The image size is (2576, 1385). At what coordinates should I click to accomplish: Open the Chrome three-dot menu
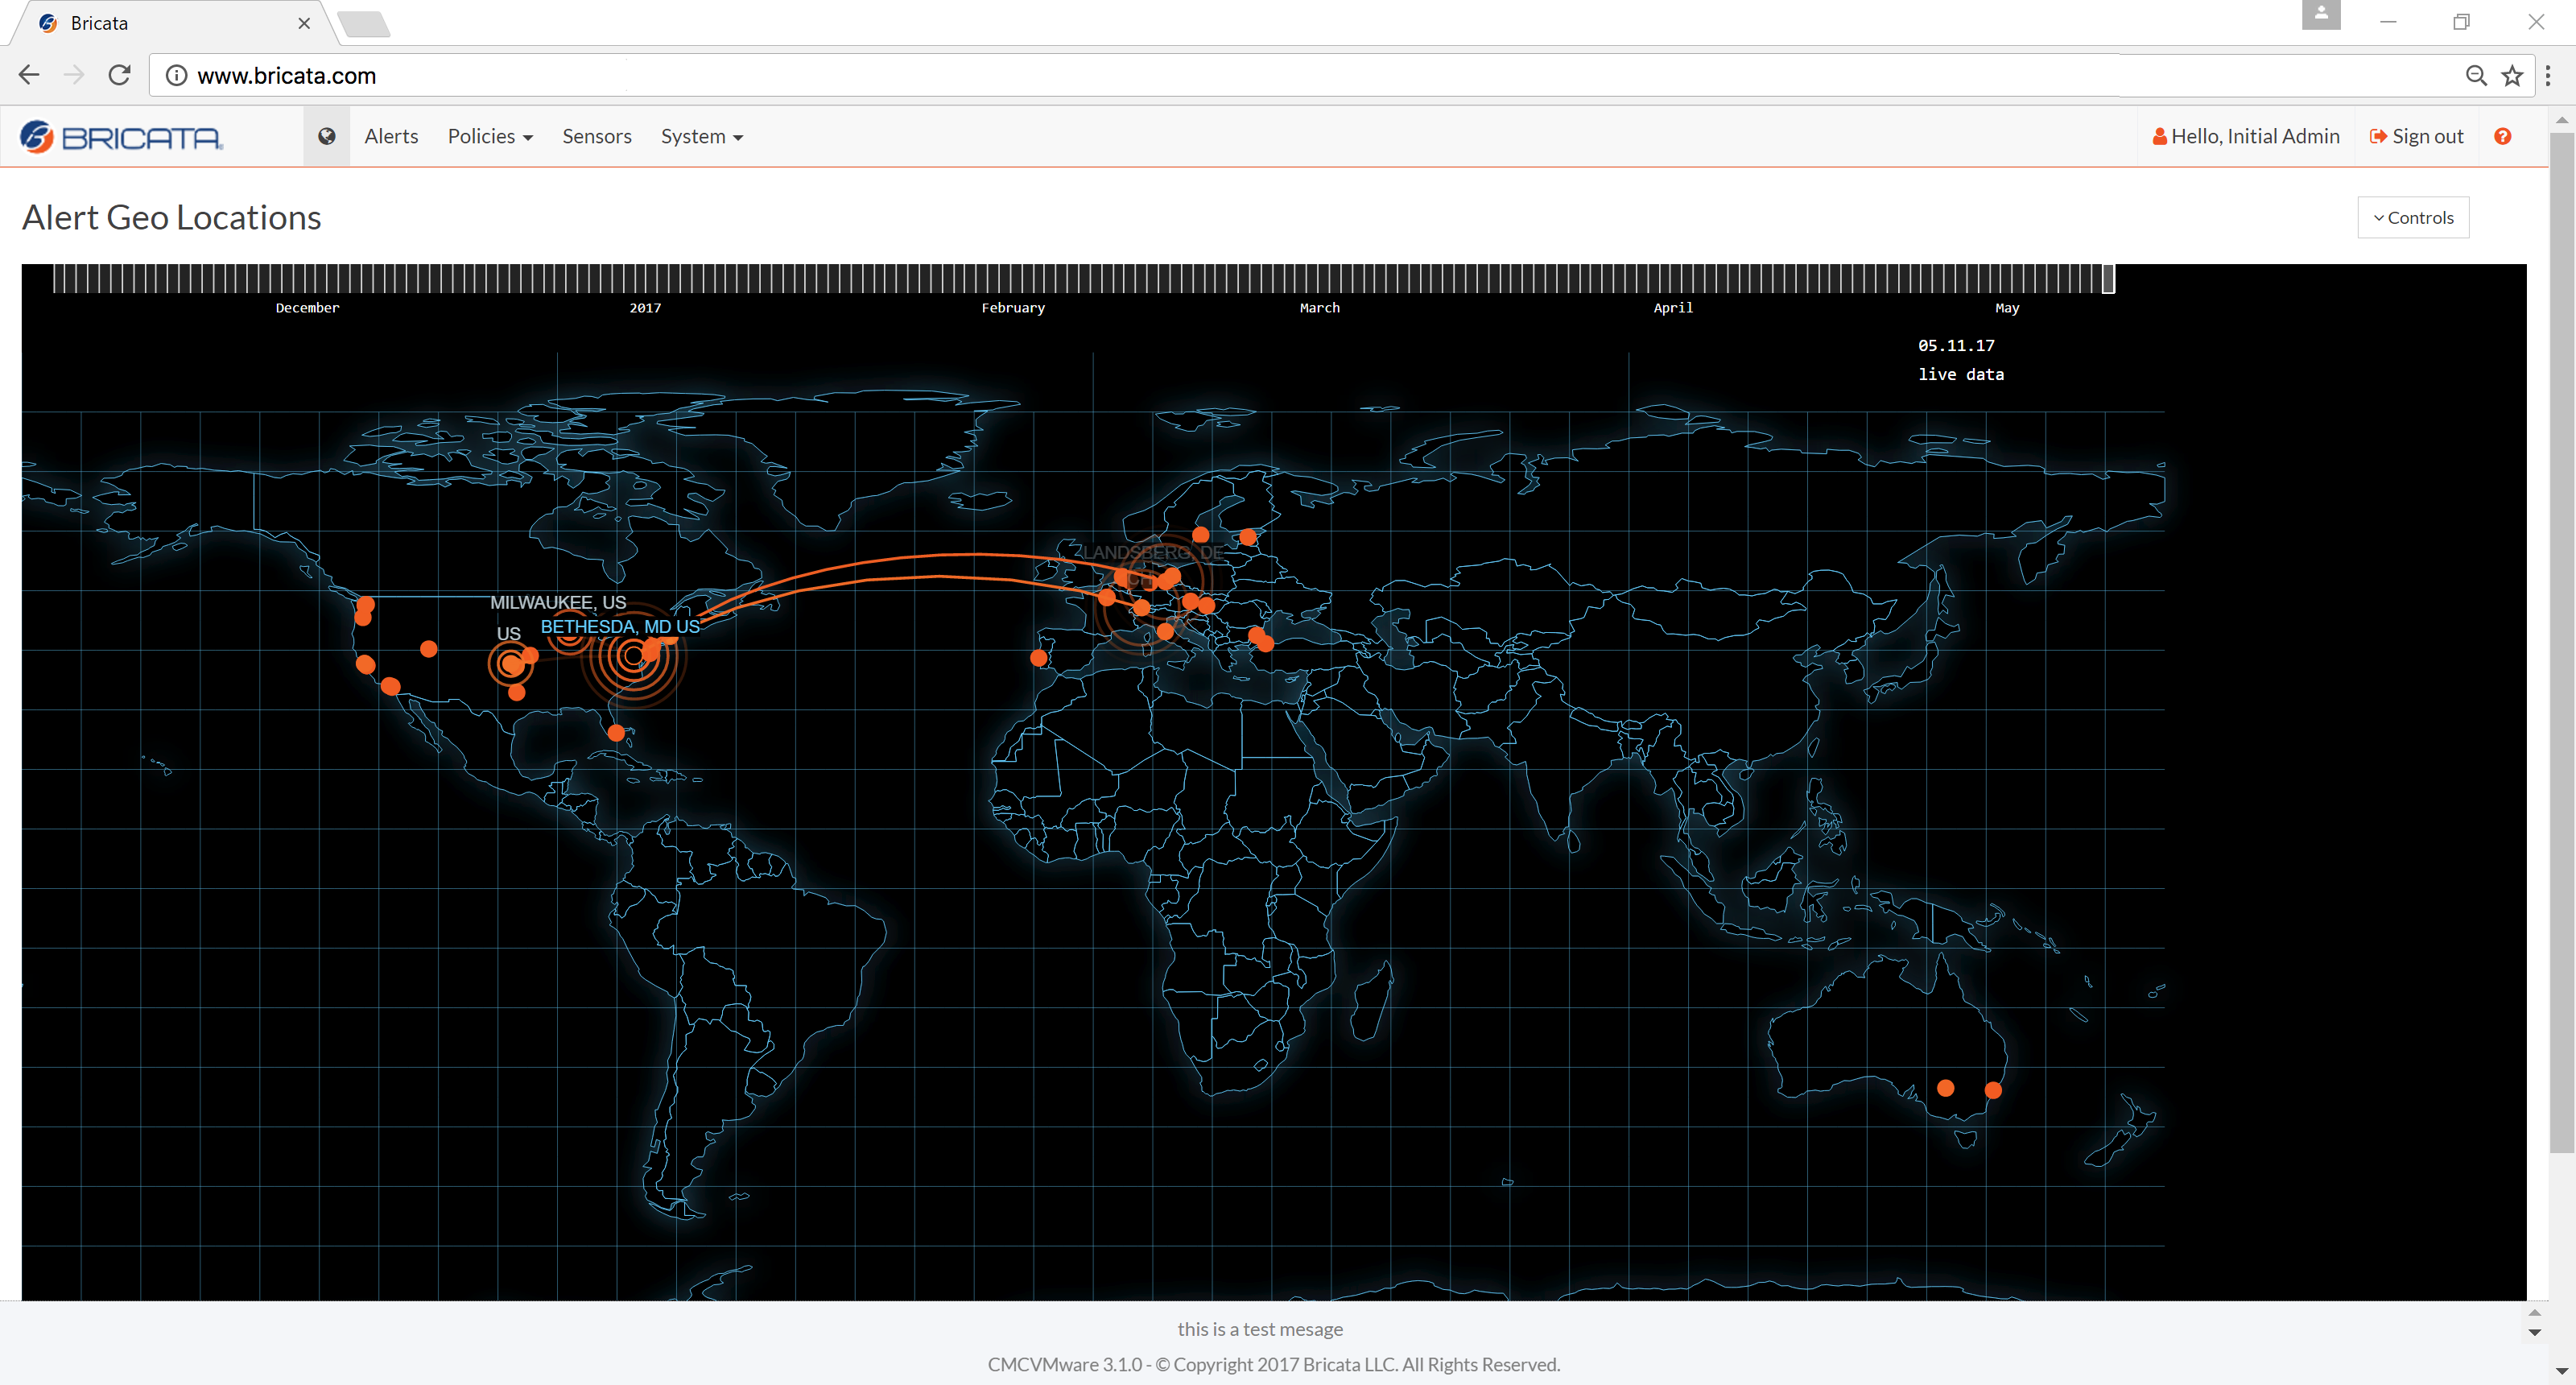pyautogui.click(x=2548, y=75)
